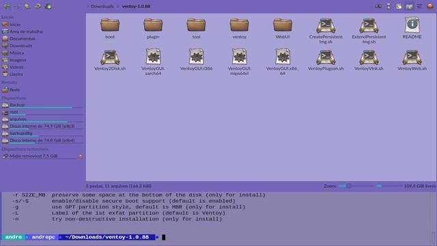Open the WebUI folder
The image size is (437, 246).
tap(283, 28)
